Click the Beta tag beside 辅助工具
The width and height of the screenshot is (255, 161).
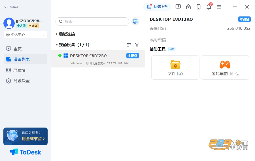[x=171, y=49]
